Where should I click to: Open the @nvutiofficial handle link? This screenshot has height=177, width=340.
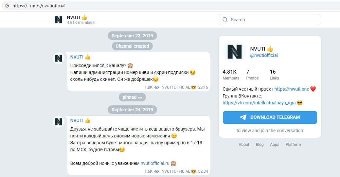264,55
